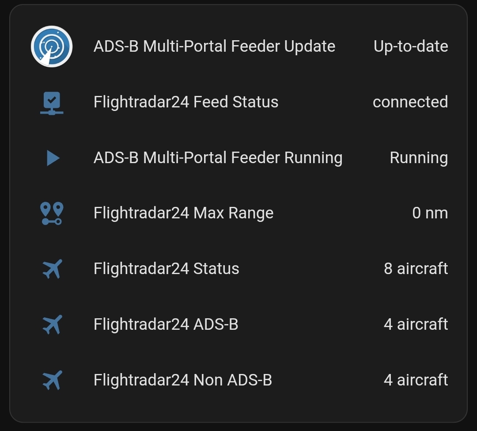Click the 4 aircraft value for Non ADS-B

[x=415, y=379]
